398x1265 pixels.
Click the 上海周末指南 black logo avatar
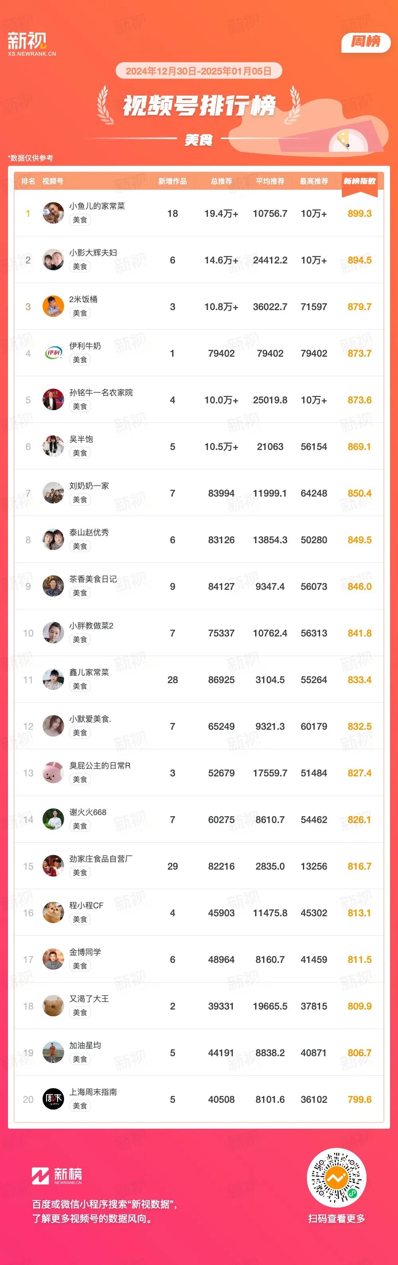coord(53,1099)
